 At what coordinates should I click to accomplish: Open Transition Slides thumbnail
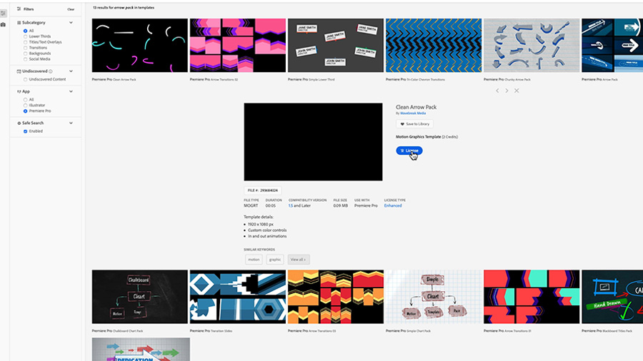pyautogui.click(x=238, y=297)
